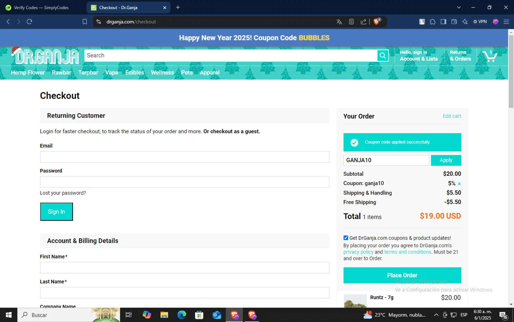The image size is (514, 322).
Task: Click the share page icon
Action: (363, 22)
